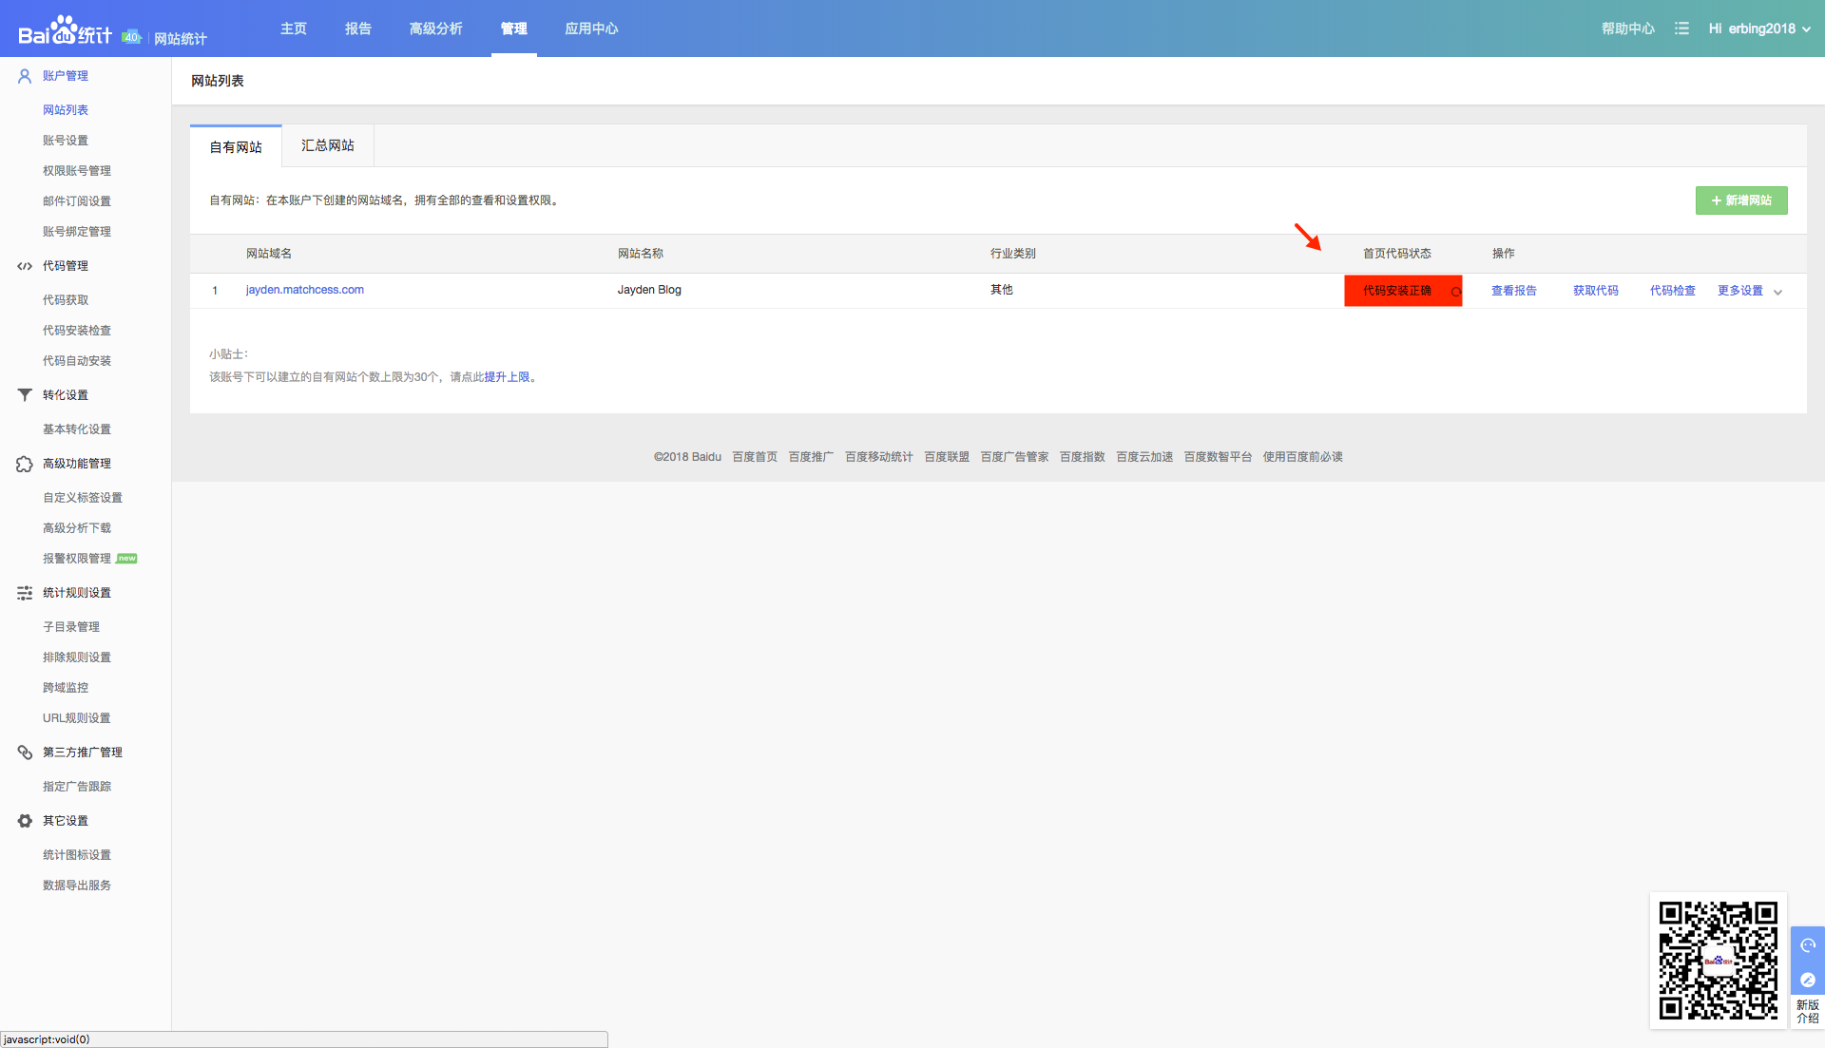Click refresh icon beside 代码安装正确 status
This screenshot has width=1825, height=1048.
(x=1455, y=292)
